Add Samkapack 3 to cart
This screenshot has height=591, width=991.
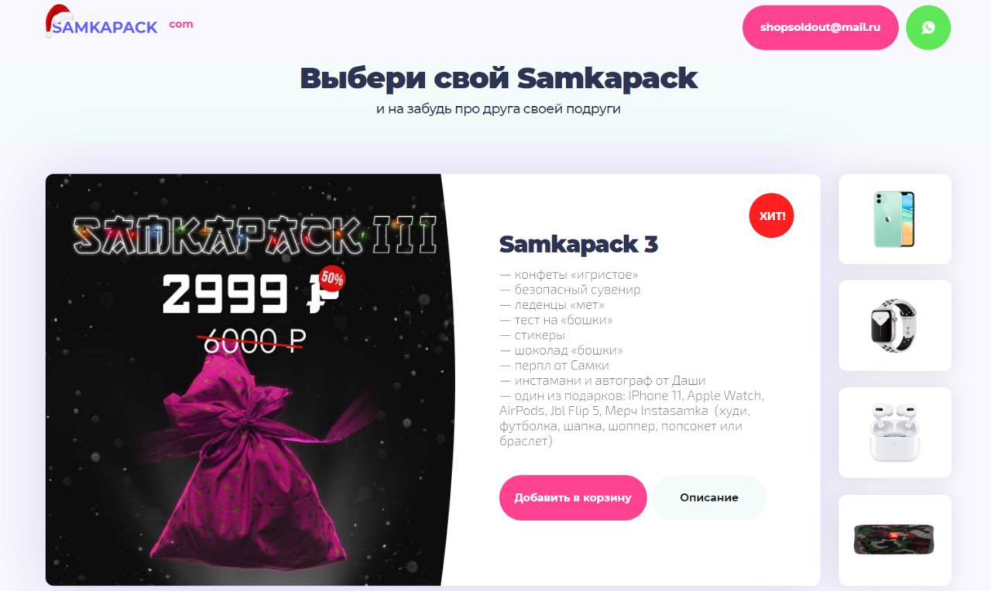[x=573, y=497]
